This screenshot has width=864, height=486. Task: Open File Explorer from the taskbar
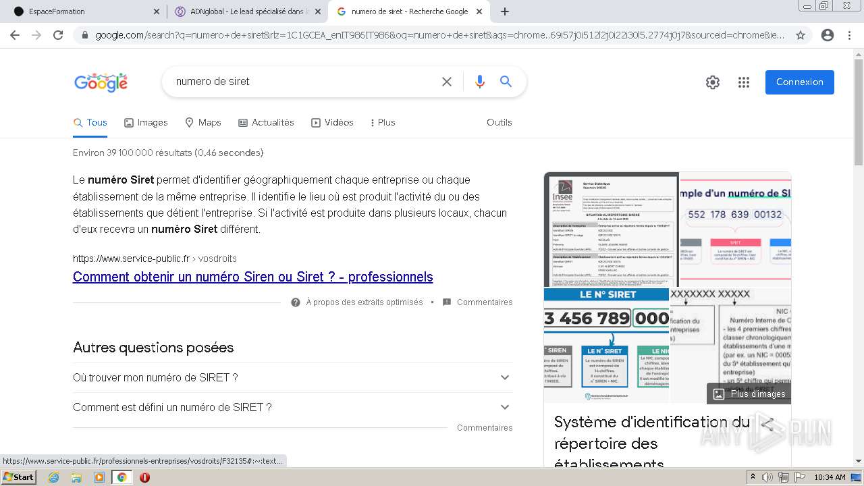click(76, 477)
